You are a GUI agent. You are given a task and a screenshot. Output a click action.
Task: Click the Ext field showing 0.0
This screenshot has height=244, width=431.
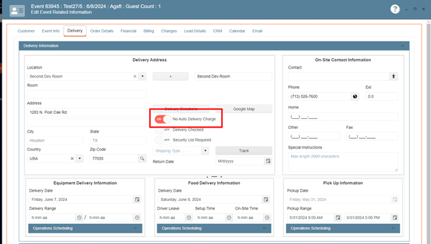382,96
